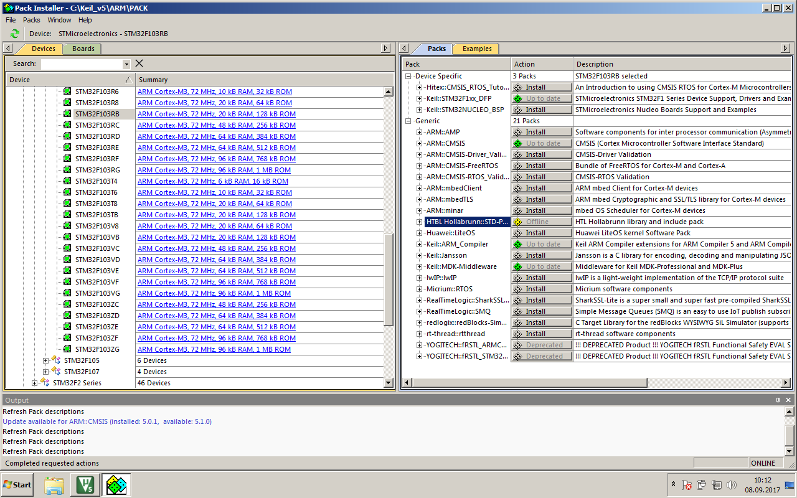Click Offline button for HTBL Hollabrunn
Screen dimensions: 797x498
click(x=542, y=222)
